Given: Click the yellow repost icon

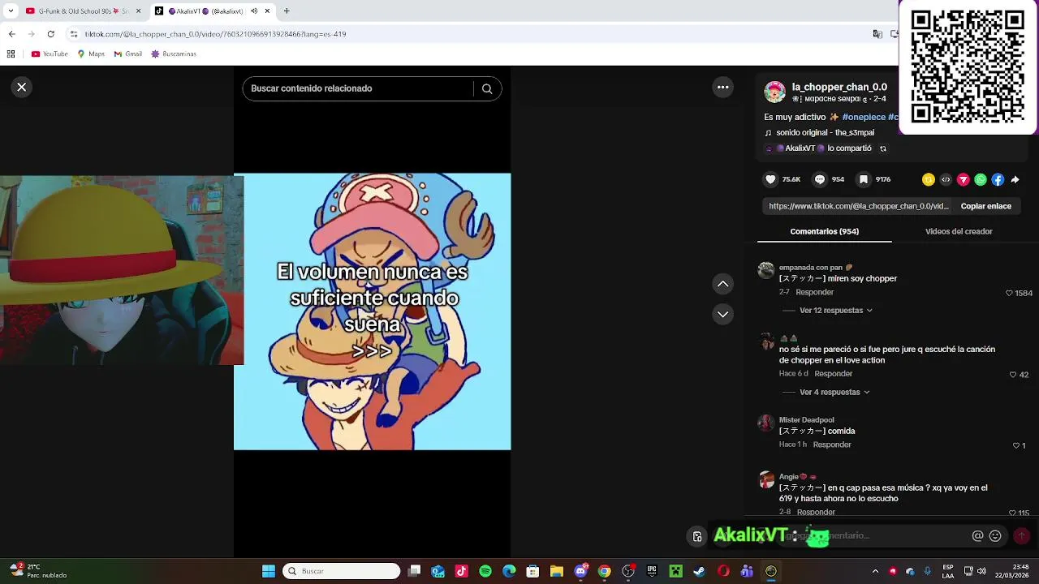Looking at the screenshot, I should (928, 179).
